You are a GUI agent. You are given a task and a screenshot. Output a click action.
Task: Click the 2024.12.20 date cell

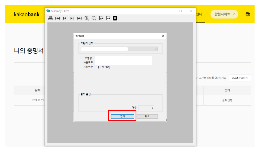[38, 100]
